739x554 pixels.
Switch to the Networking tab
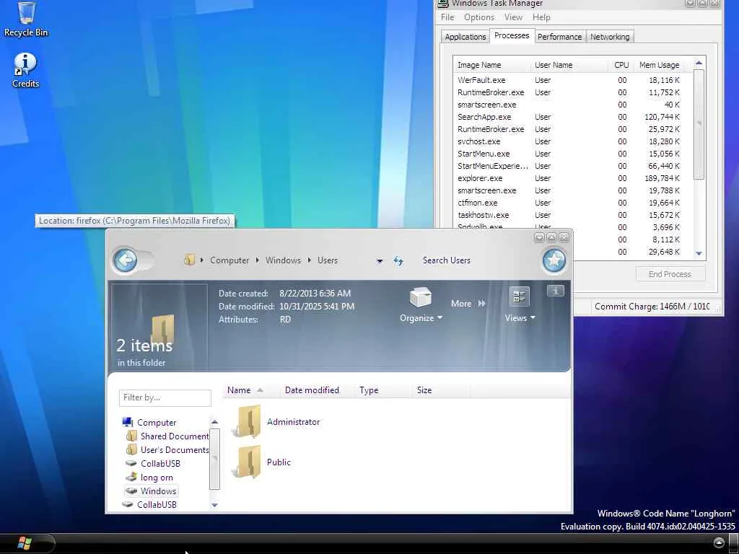pos(610,37)
